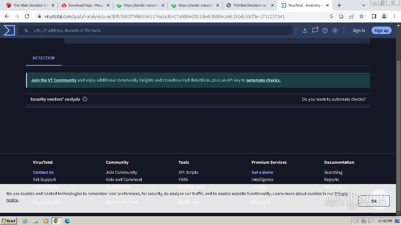Click Join Community footer link
401x225 pixels.
[121, 172]
